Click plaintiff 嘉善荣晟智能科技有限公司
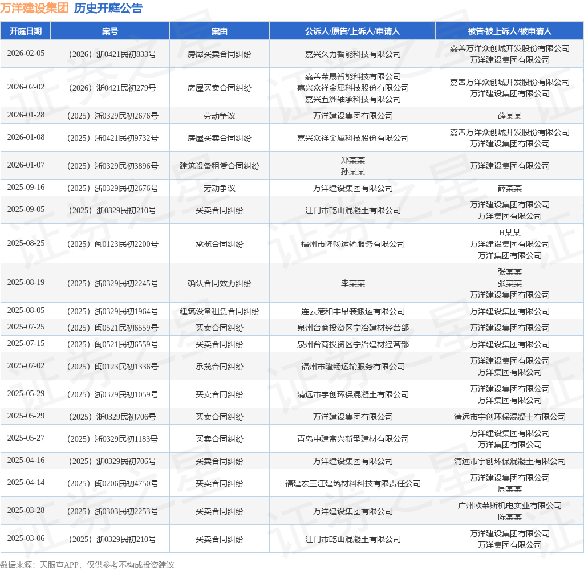 tap(352, 76)
